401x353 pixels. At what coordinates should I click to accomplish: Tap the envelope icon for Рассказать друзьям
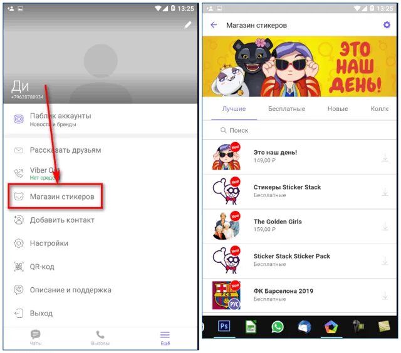tap(18, 150)
